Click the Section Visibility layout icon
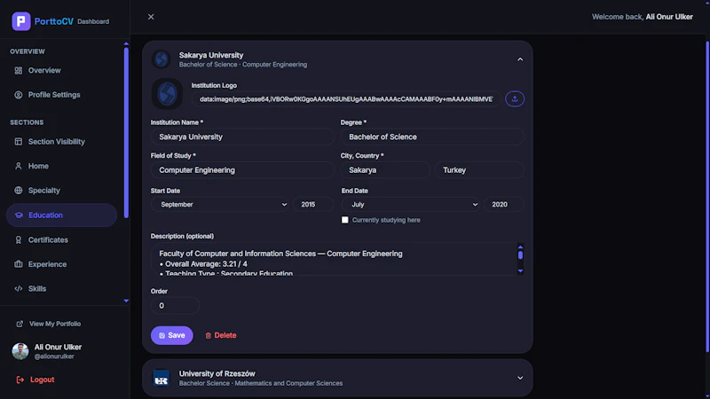Image resolution: width=710 pixels, height=399 pixels. pos(18,142)
